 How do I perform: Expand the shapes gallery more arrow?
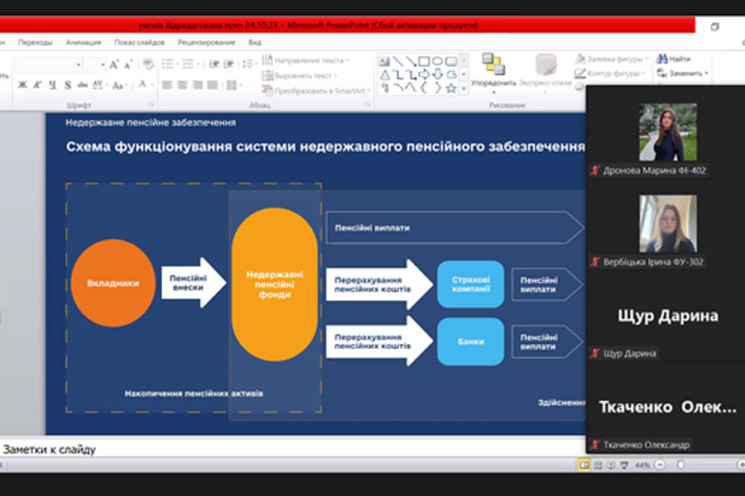click(x=464, y=88)
